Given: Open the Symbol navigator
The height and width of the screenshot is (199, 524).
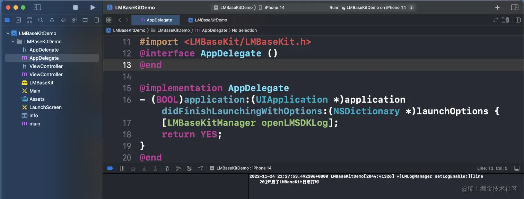Looking at the screenshot, I should (x=29, y=20).
